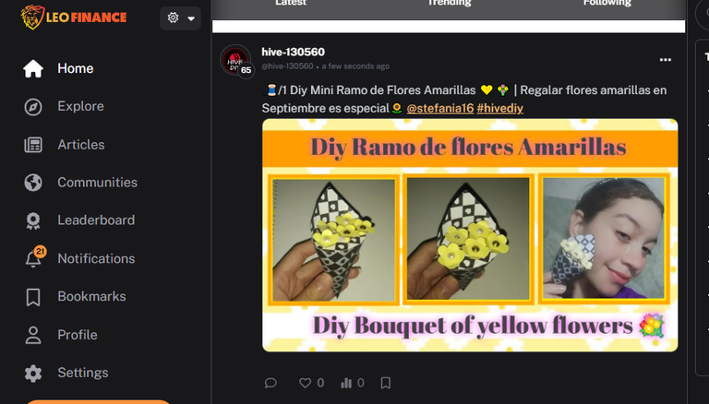Open the Settings gear in sidebar
The width and height of the screenshot is (709, 404).
point(33,374)
